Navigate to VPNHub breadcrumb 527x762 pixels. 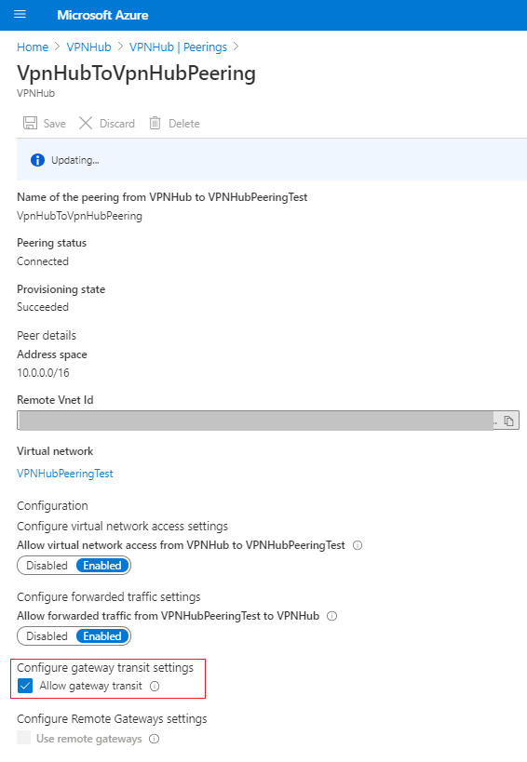point(89,47)
